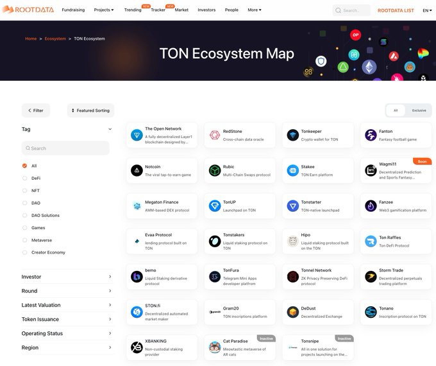Open the EN language dropdown

(x=427, y=10)
